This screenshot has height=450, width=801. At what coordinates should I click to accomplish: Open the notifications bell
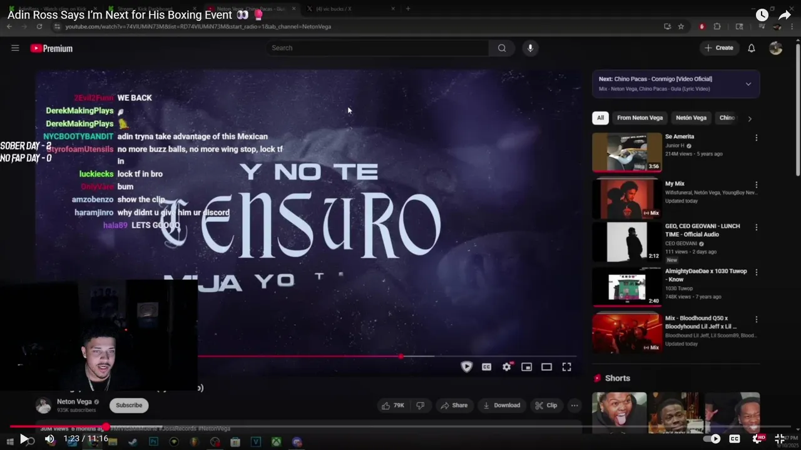tap(752, 48)
